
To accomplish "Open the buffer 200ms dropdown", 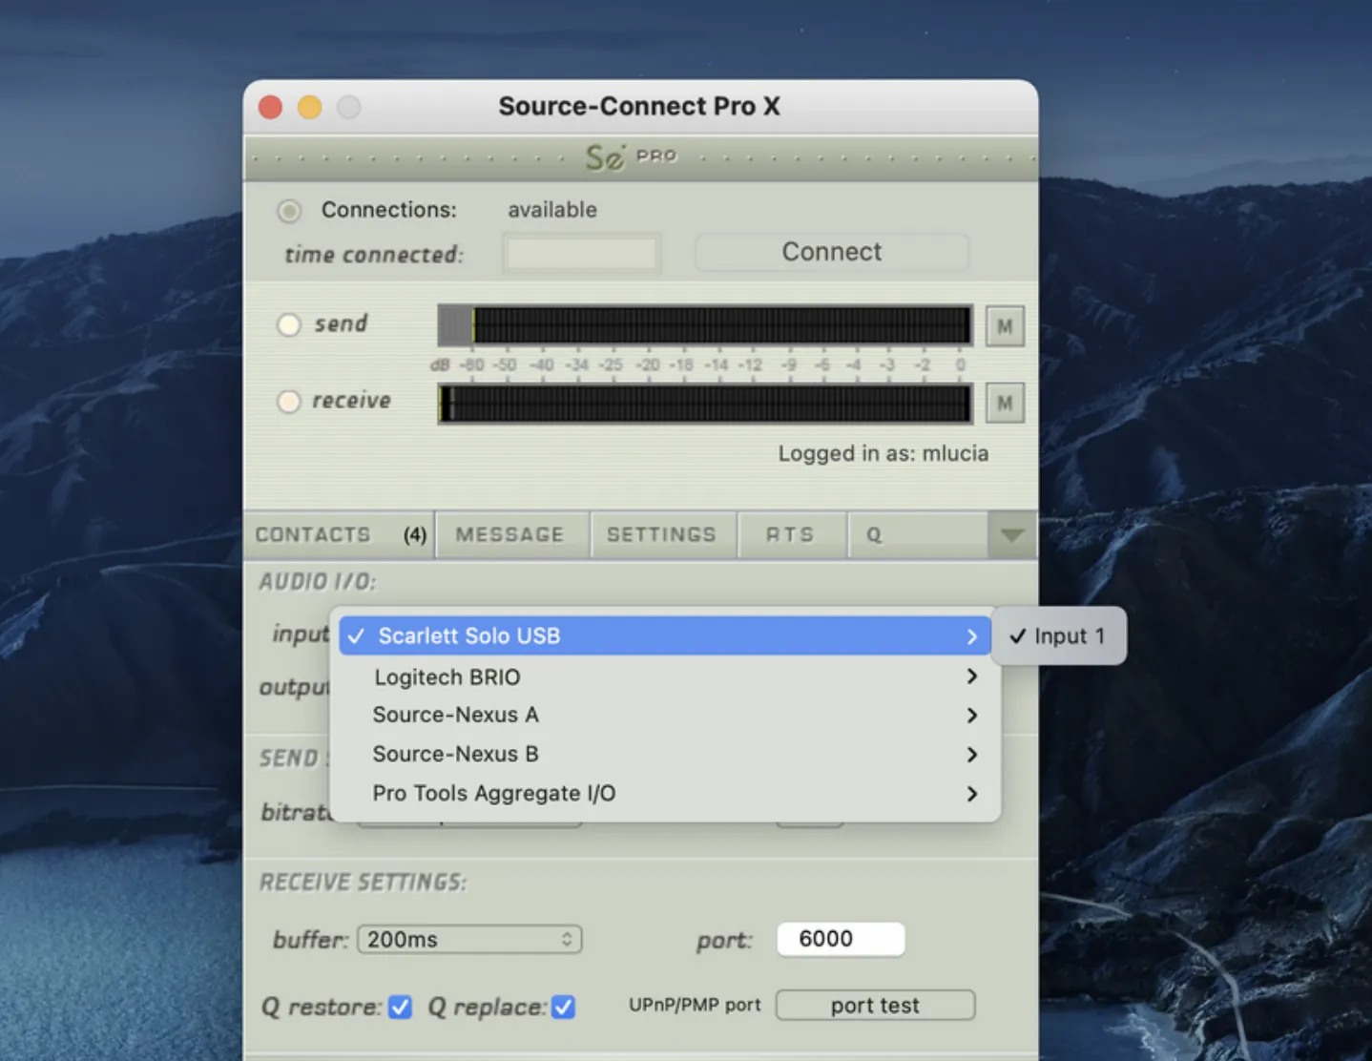I will [x=469, y=940].
